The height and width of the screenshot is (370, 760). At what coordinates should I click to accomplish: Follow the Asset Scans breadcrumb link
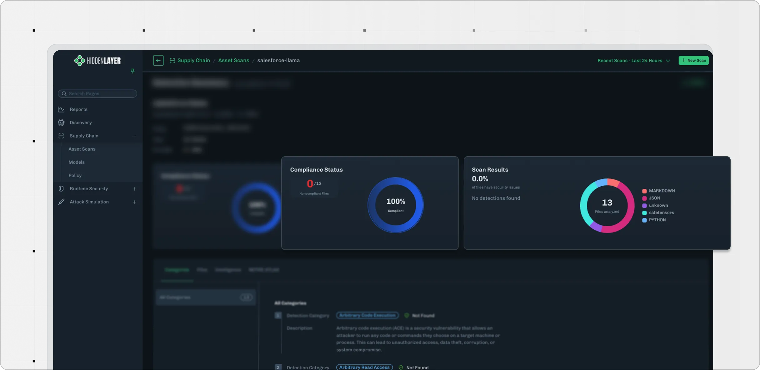(x=233, y=60)
